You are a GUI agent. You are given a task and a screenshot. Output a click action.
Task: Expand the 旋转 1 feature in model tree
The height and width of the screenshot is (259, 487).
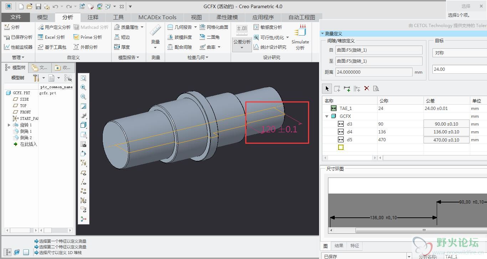[x=9, y=125]
